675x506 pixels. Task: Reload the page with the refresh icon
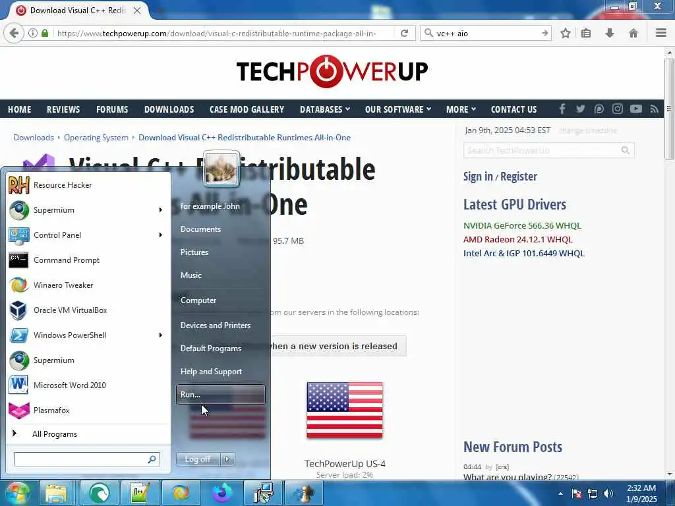pyautogui.click(x=404, y=33)
